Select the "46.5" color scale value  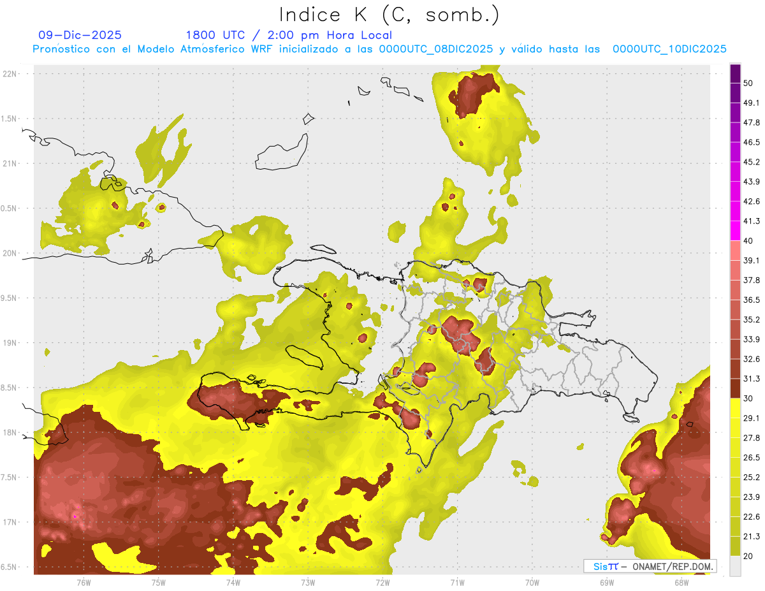(x=752, y=142)
